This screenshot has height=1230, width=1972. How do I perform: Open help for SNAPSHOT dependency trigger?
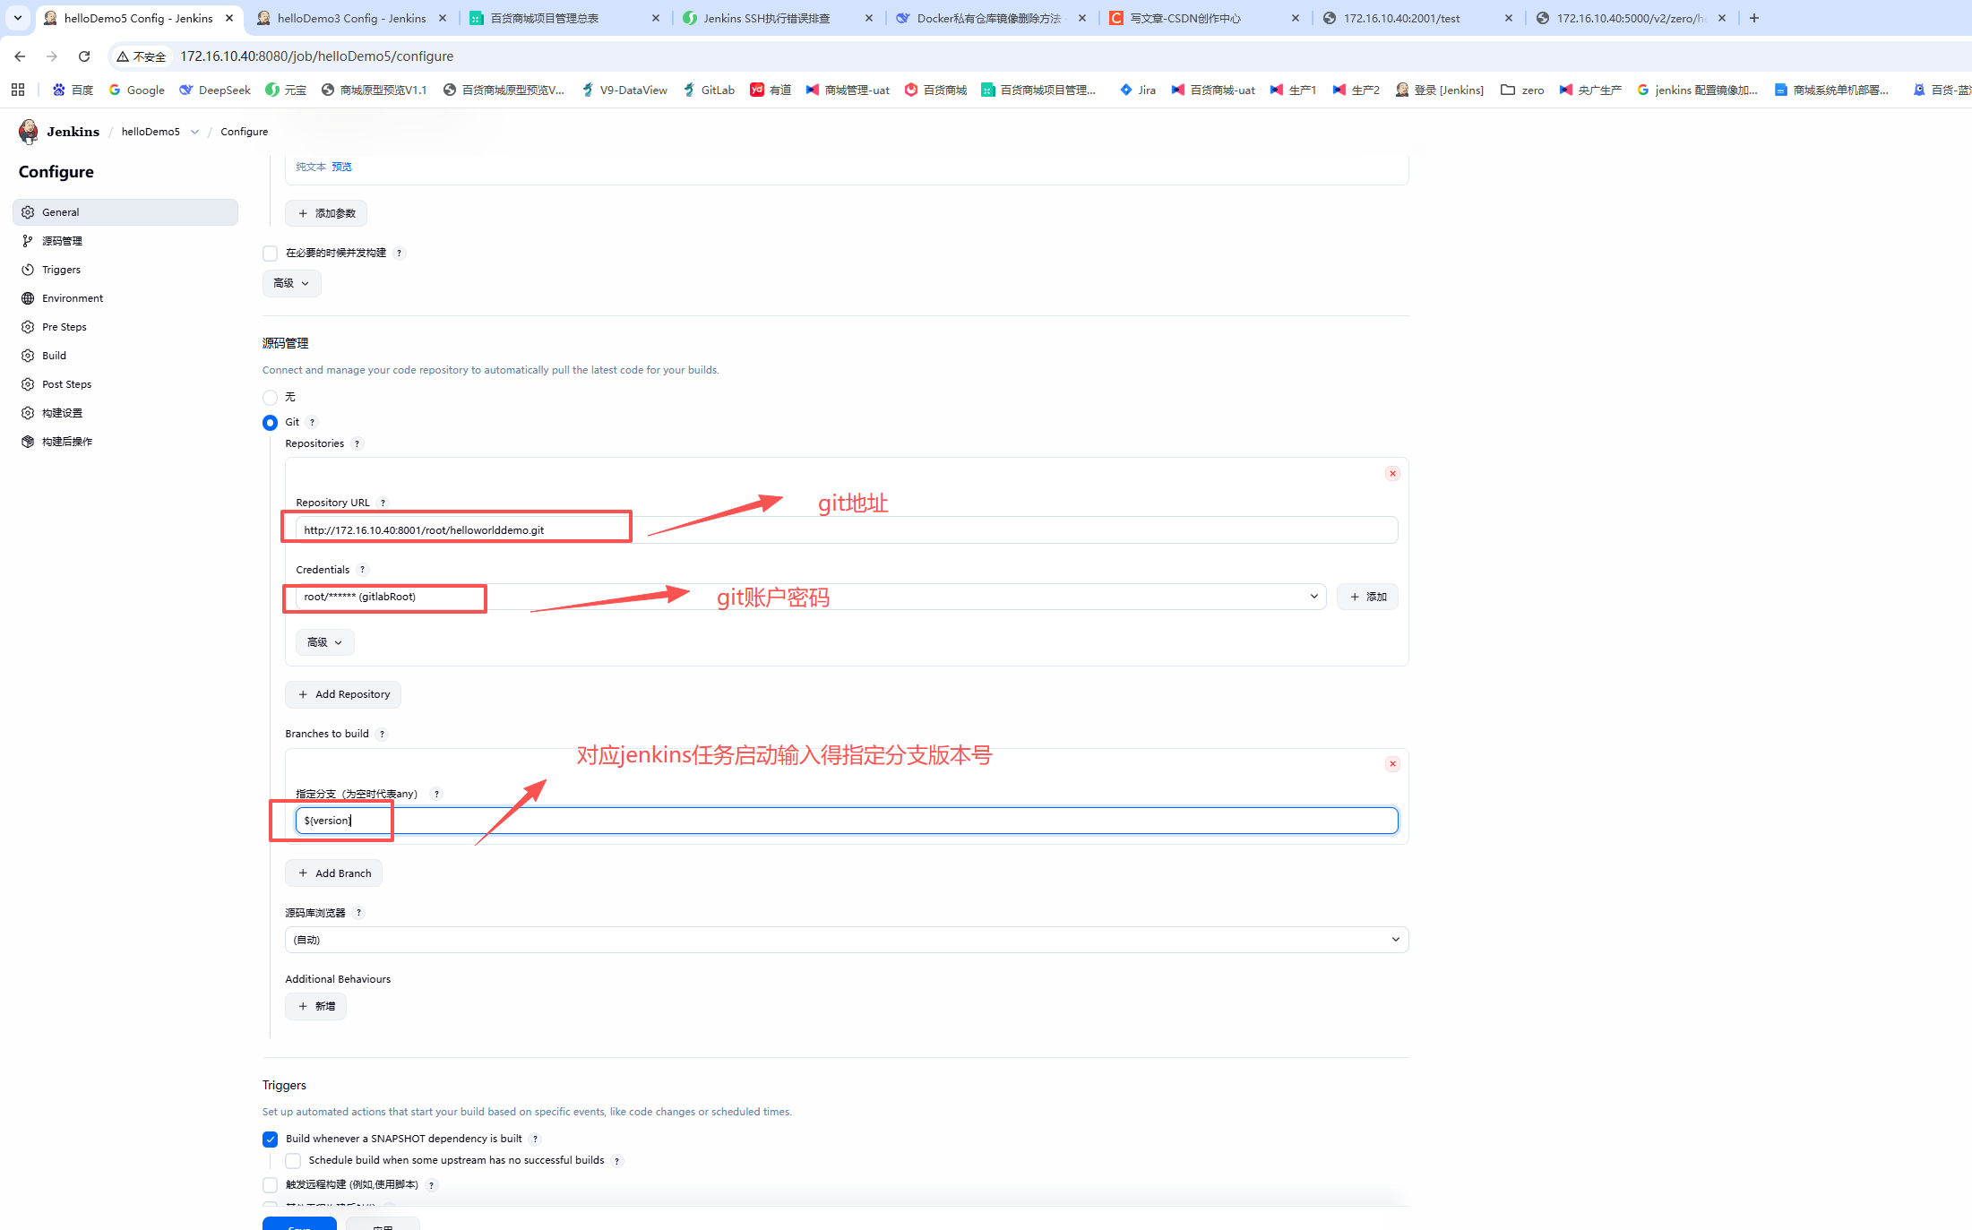pyautogui.click(x=535, y=1140)
